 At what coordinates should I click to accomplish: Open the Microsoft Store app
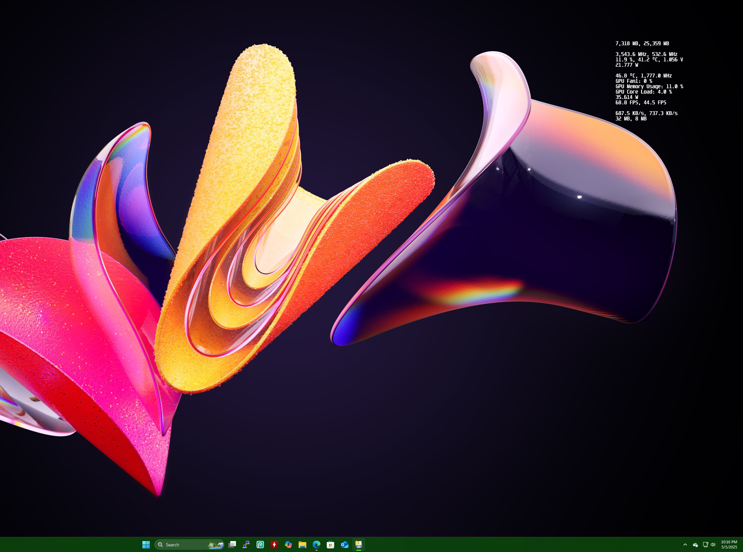pyautogui.click(x=330, y=545)
